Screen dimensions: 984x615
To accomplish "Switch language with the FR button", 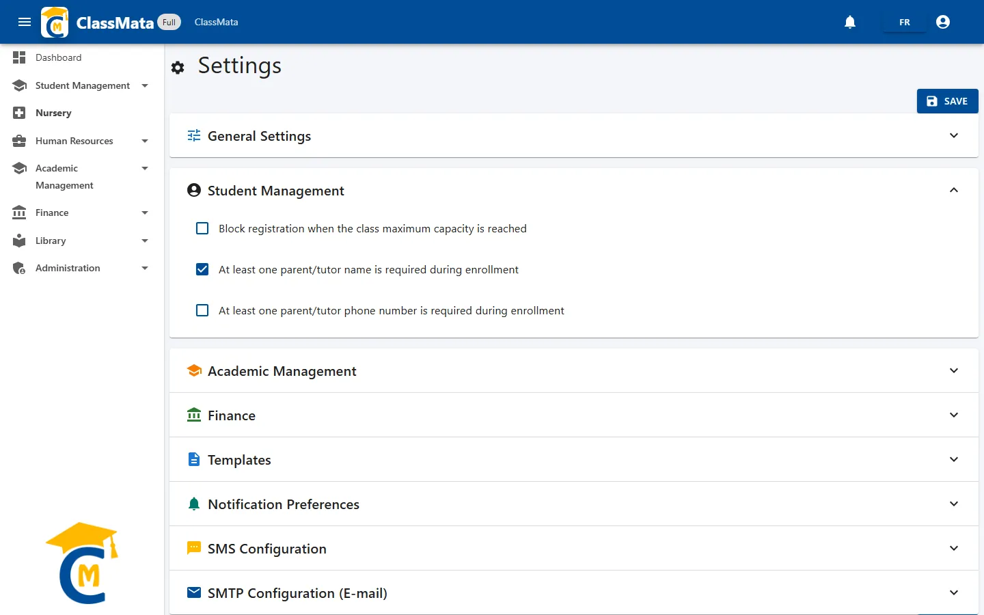I will click(905, 22).
